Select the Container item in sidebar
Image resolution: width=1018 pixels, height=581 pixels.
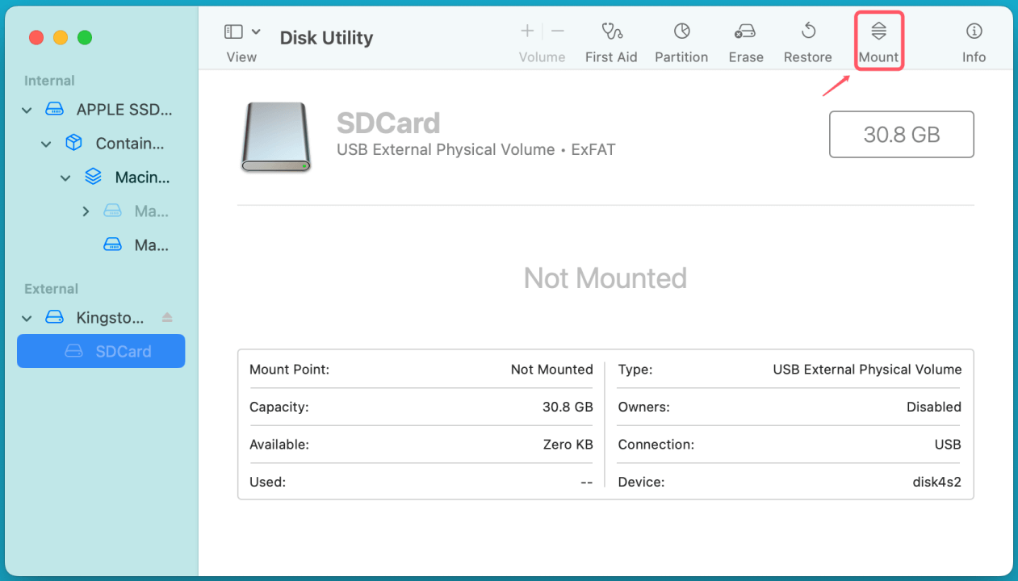coord(129,143)
